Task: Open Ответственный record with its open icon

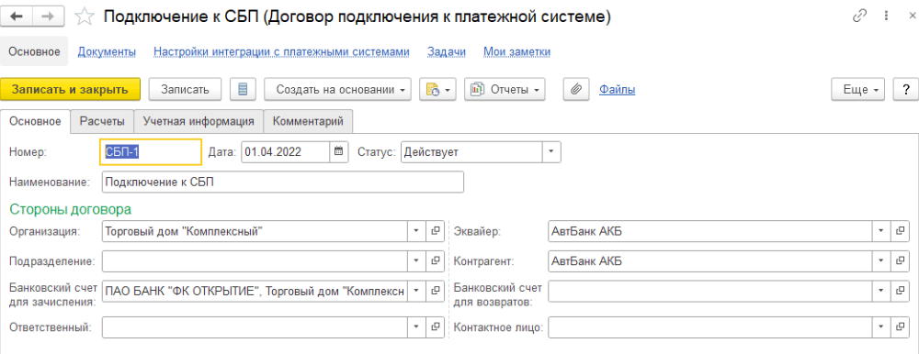Action: coord(435,327)
